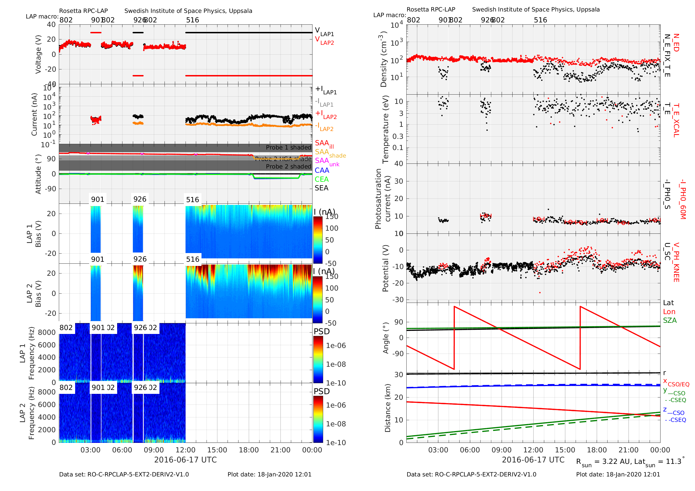Click the blue CAA legend label
The height and width of the screenshot is (491, 695).
point(322,170)
